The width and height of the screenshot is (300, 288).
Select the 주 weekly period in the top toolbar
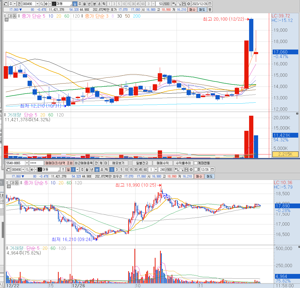[x=80, y=4]
